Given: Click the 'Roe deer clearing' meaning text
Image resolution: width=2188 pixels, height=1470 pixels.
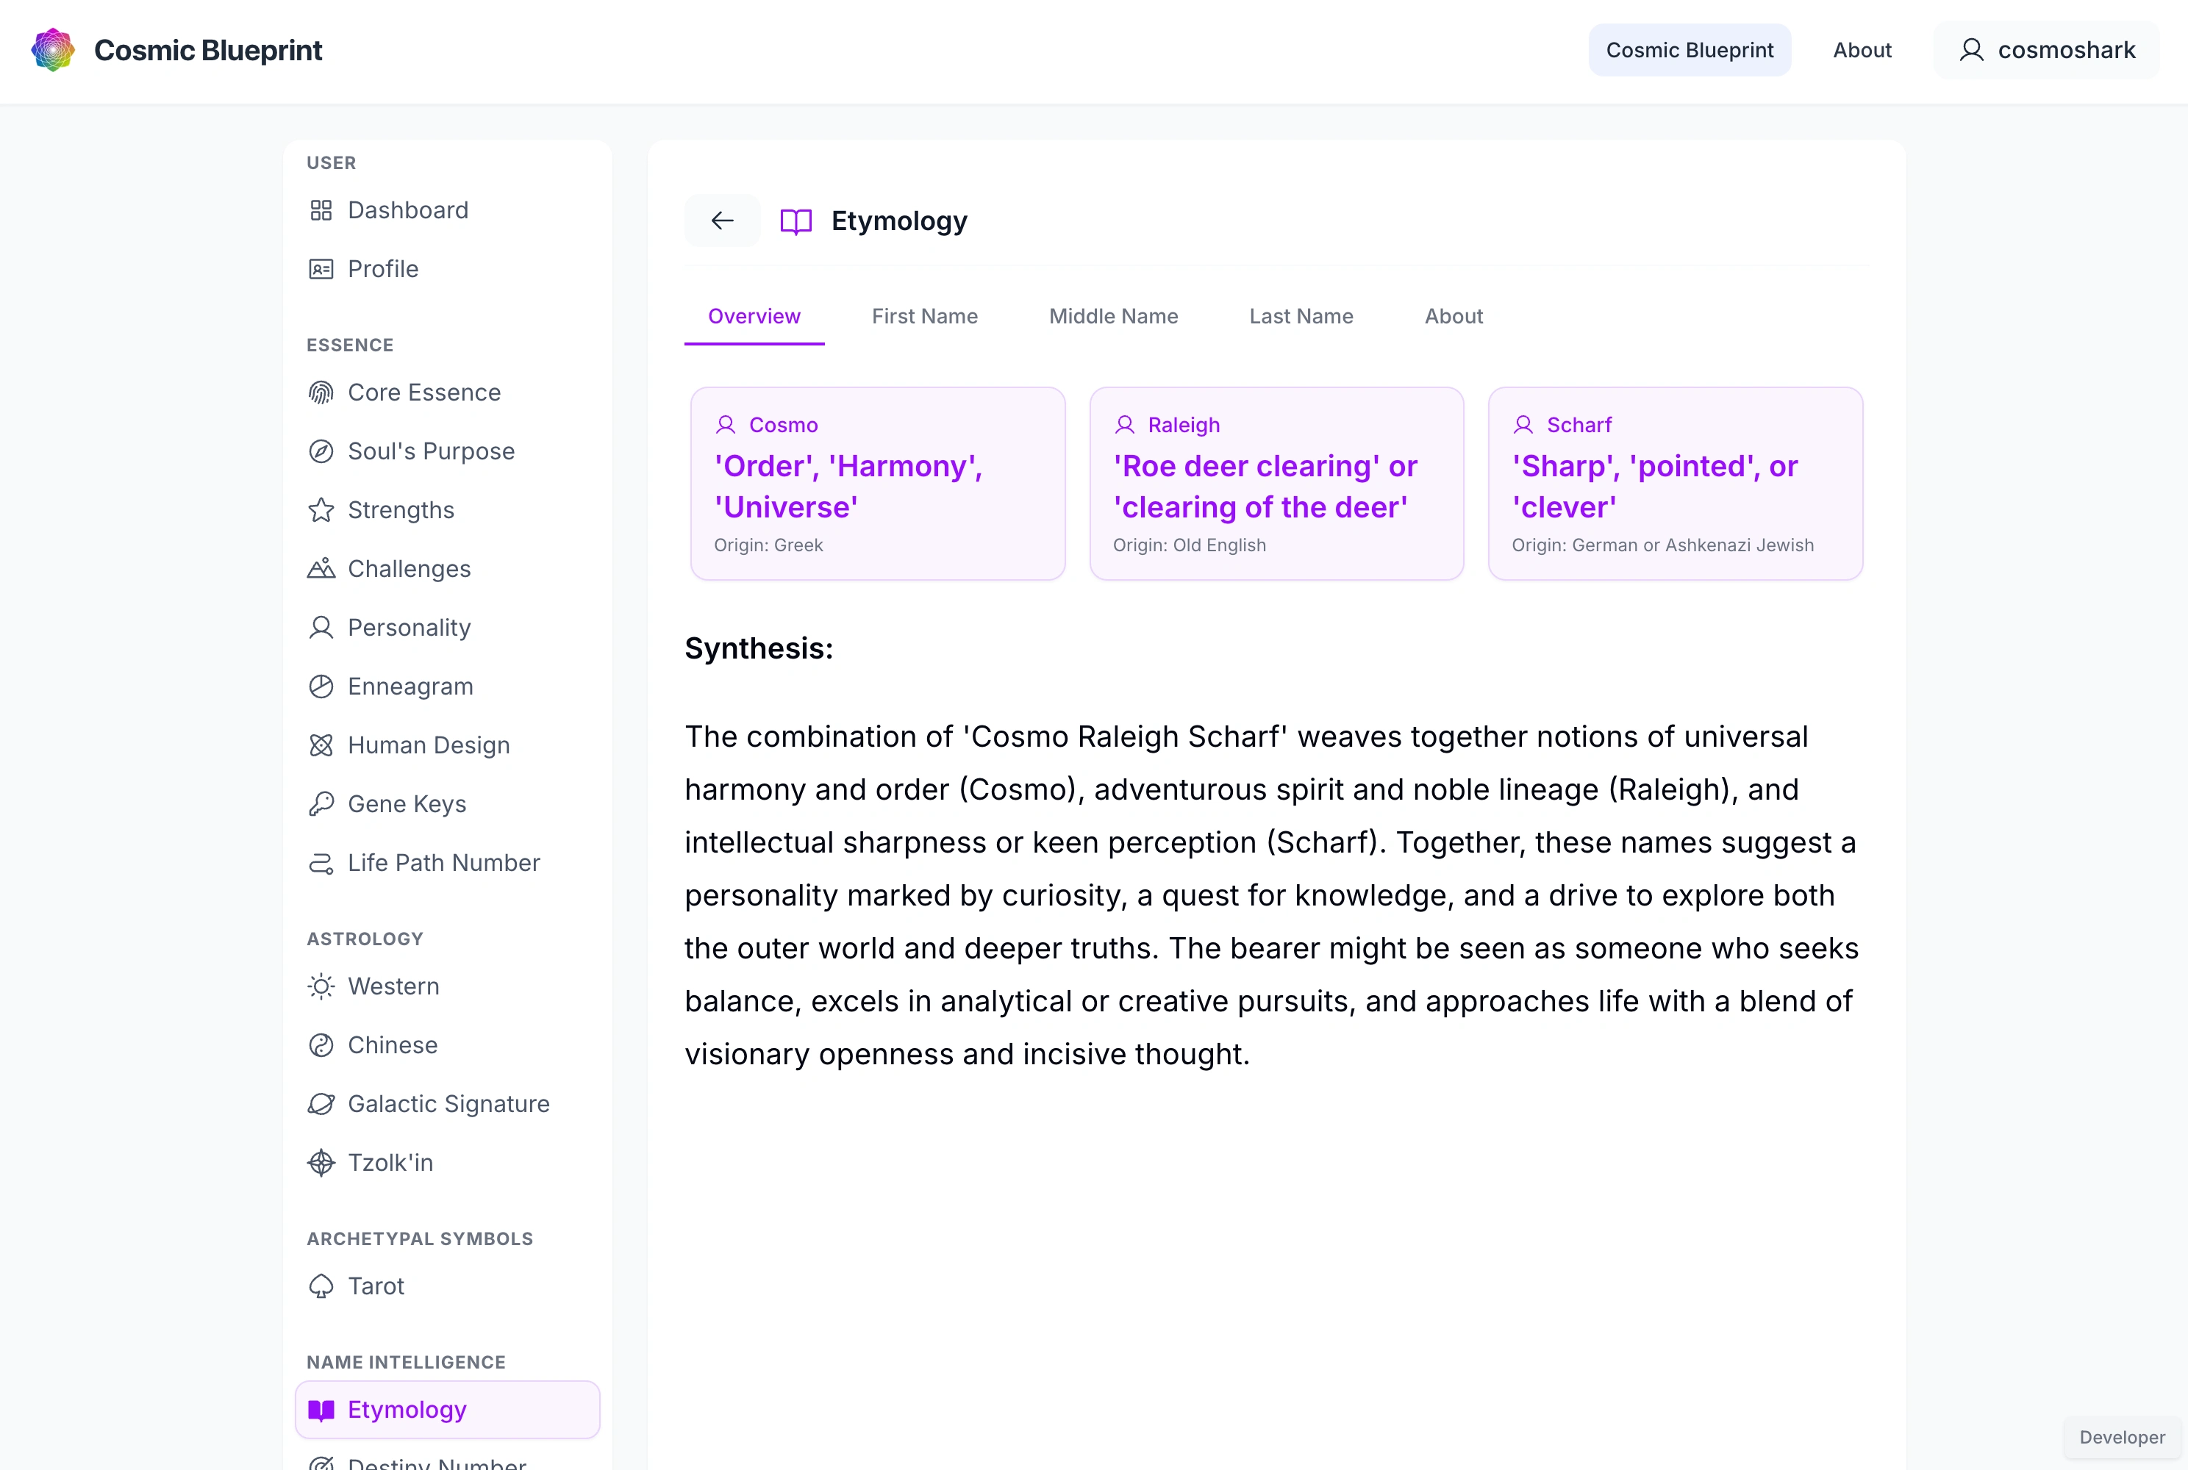Looking at the screenshot, I should pyautogui.click(x=1265, y=487).
